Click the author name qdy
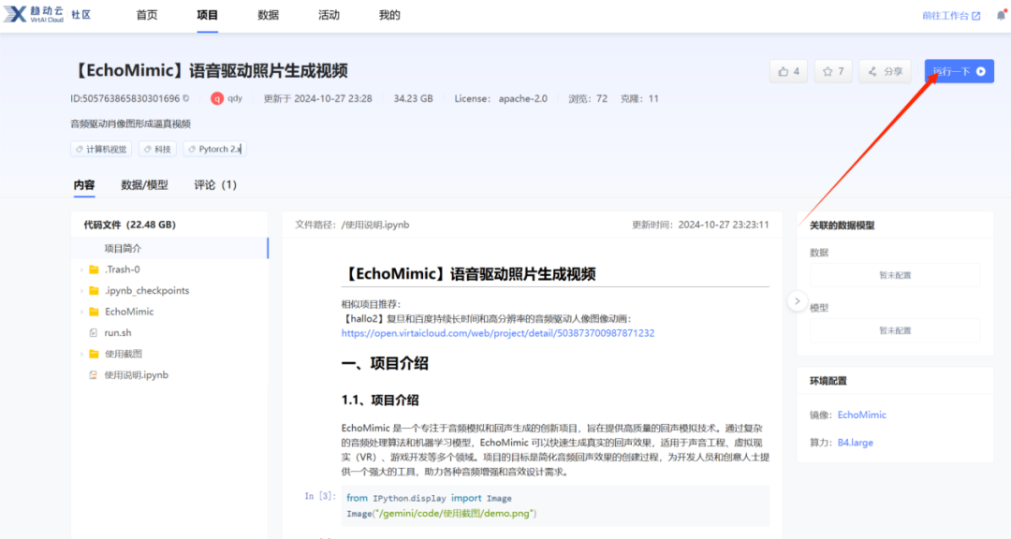 [235, 98]
